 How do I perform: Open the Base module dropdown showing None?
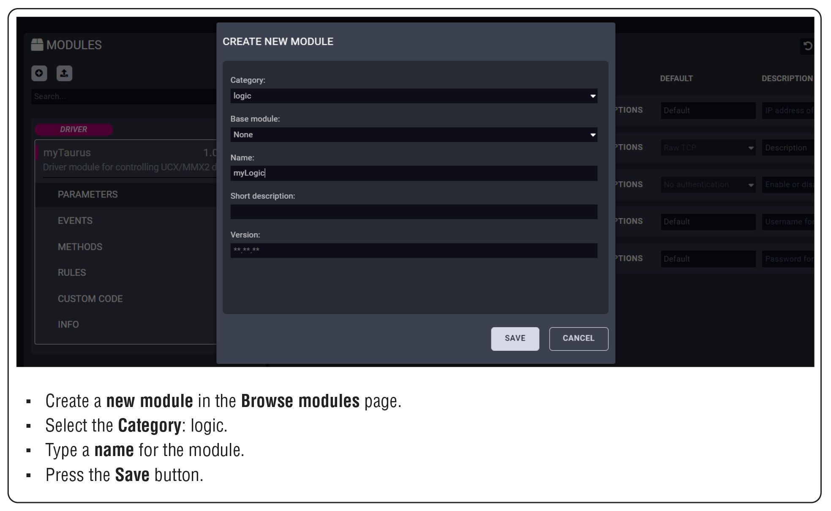[x=413, y=135]
